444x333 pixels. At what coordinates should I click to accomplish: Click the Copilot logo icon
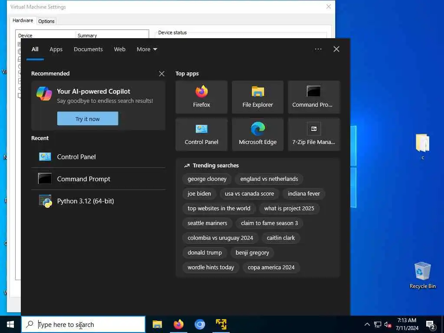44,94
